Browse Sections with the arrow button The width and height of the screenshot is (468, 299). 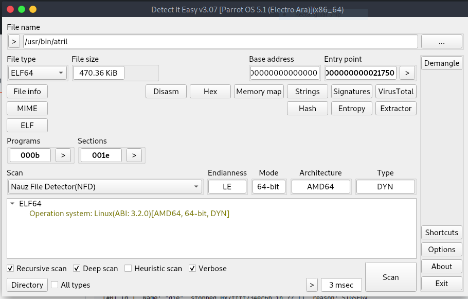[134, 155]
